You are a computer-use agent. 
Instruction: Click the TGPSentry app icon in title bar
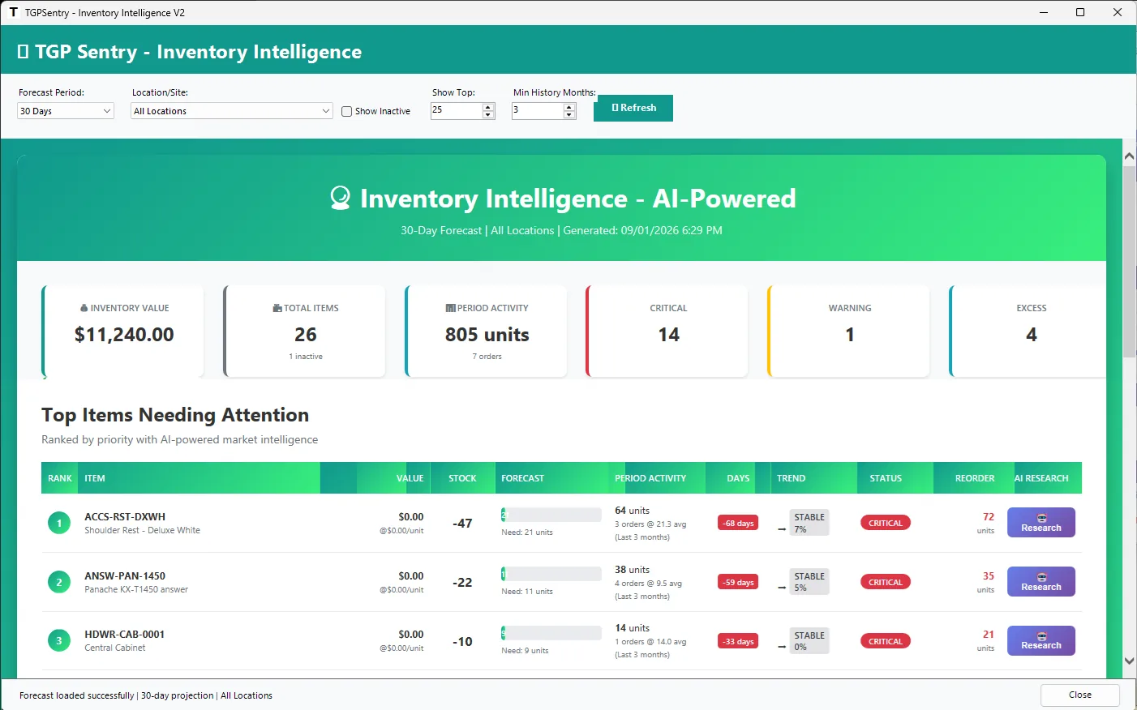tap(13, 12)
